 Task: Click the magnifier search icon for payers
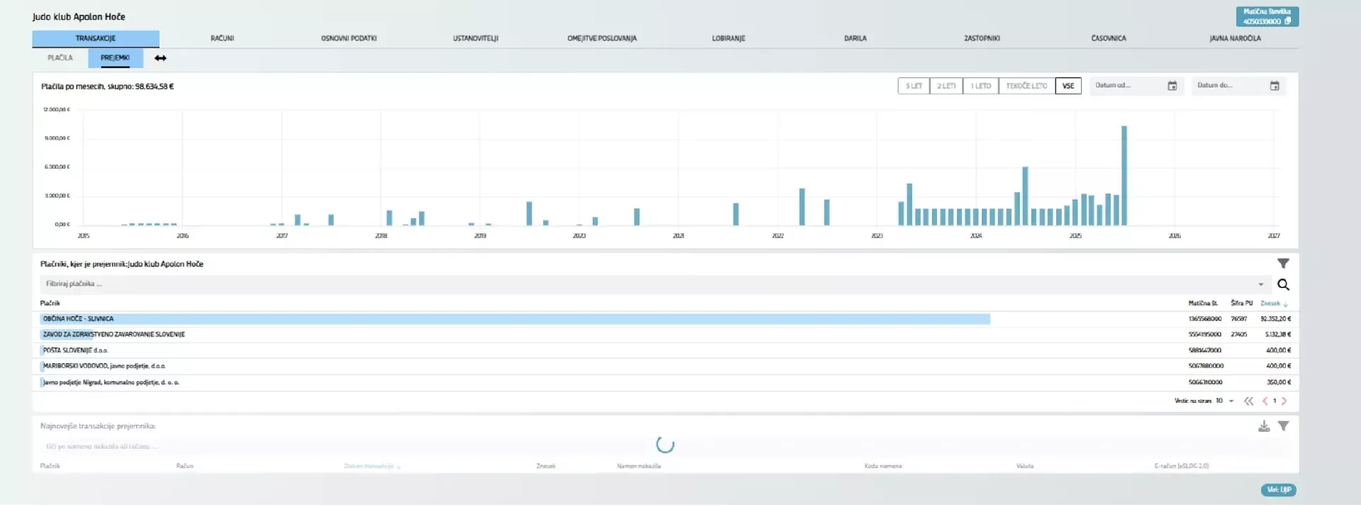[1283, 284]
